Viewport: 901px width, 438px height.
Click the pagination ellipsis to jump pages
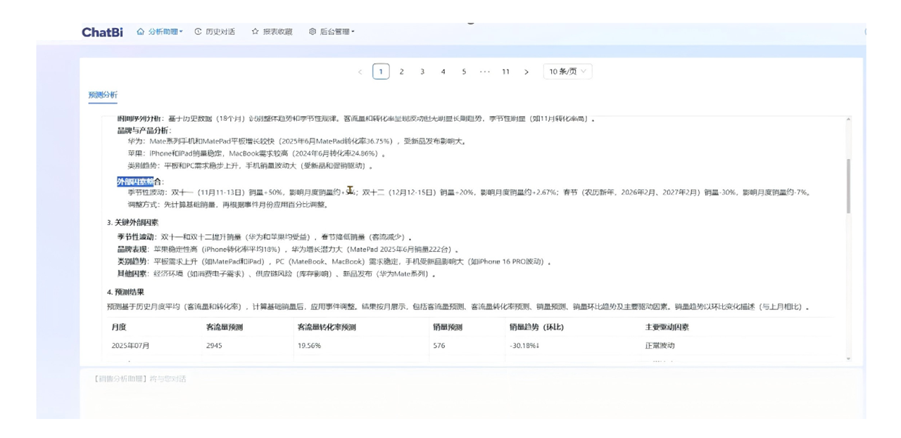(484, 72)
